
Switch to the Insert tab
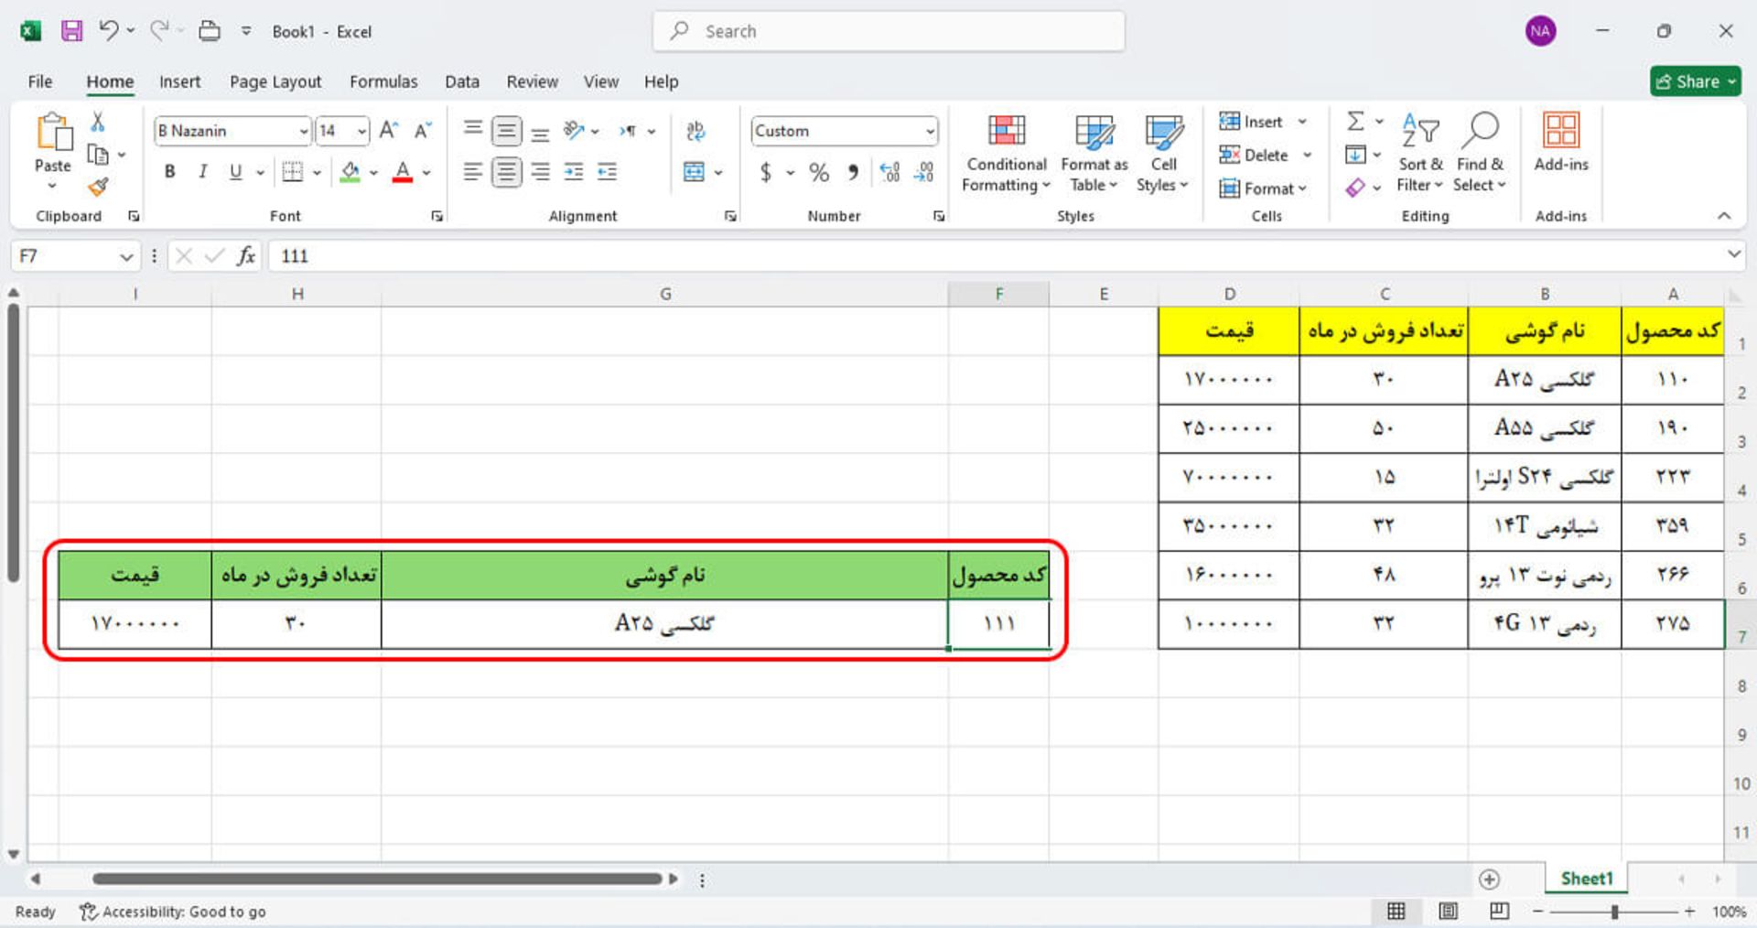(179, 81)
